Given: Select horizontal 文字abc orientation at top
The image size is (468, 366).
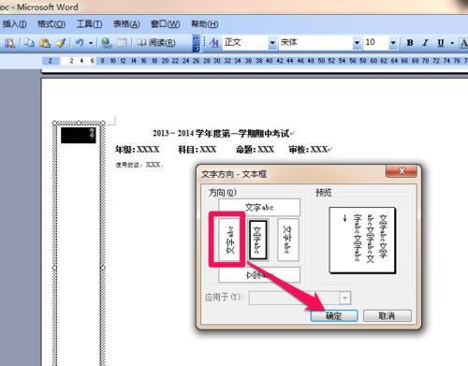Looking at the screenshot, I should pyautogui.click(x=259, y=207).
